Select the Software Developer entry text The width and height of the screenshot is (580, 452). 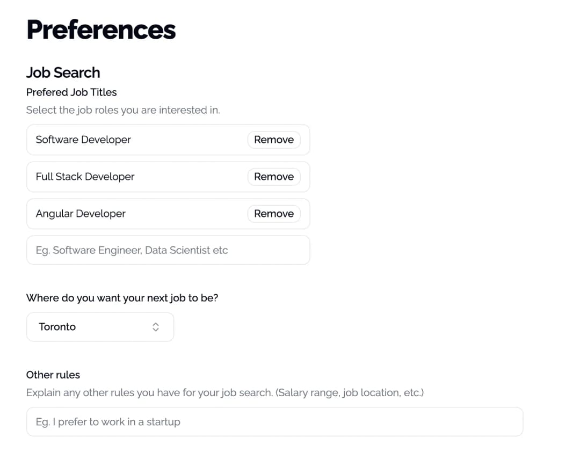click(x=83, y=140)
